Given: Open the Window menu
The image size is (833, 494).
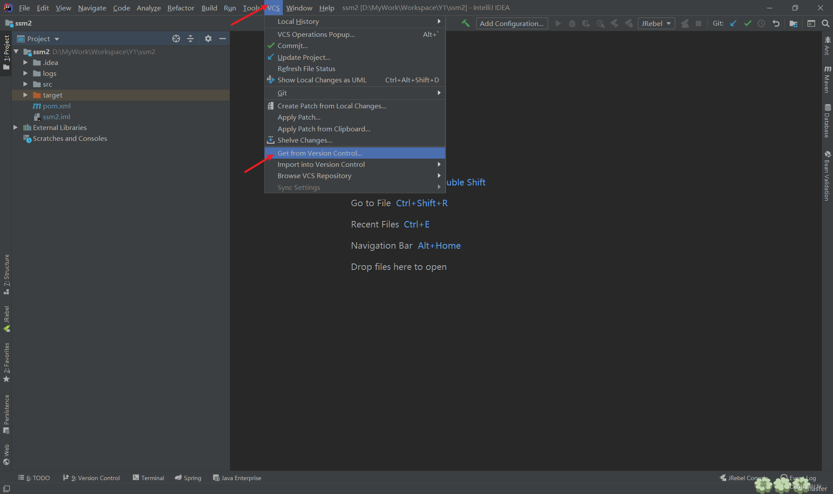Looking at the screenshot, I should coord(299,8).
